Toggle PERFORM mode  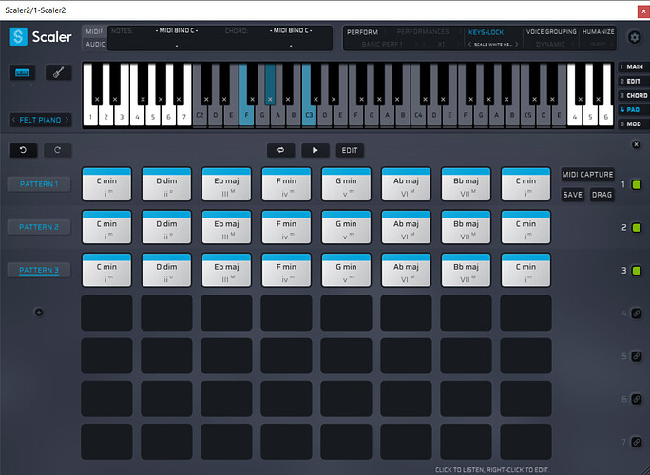click(362, 32)
